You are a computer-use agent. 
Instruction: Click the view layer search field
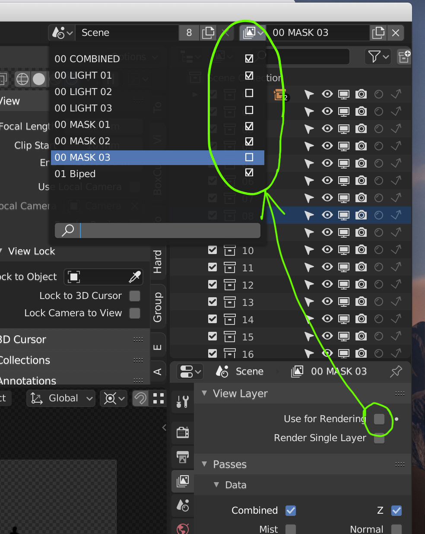point(158,230)
